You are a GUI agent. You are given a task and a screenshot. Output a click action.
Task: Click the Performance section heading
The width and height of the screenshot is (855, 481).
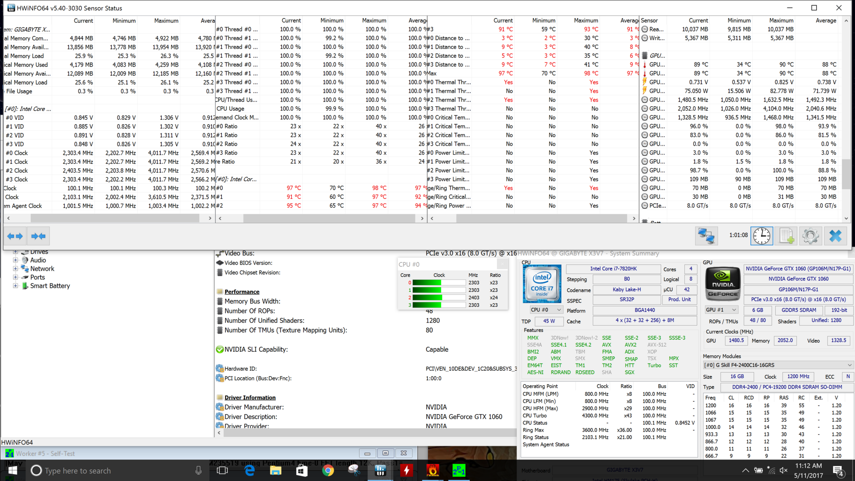pyautogui.click(x=242, y=292)
